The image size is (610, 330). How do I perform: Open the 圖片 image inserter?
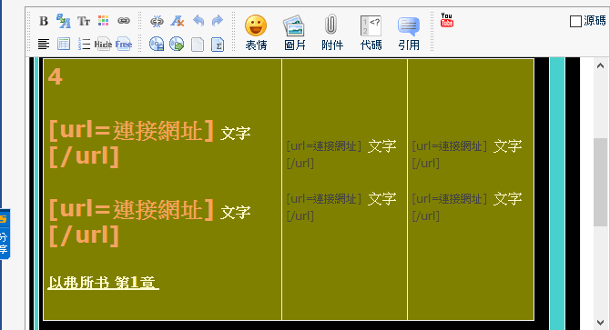294,33
